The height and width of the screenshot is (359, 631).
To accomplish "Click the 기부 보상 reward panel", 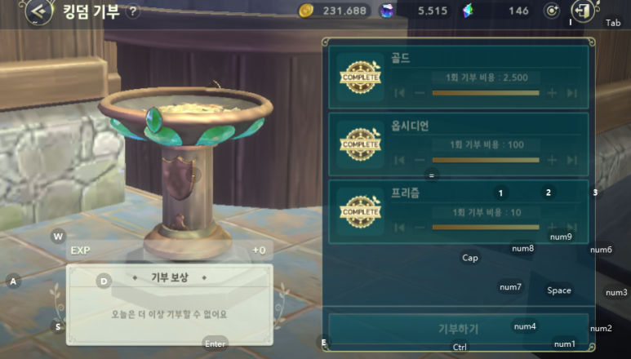I will click(x=170, y=304).
